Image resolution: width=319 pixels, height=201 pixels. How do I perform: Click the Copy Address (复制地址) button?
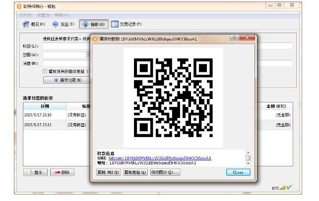tap(135, 172)
